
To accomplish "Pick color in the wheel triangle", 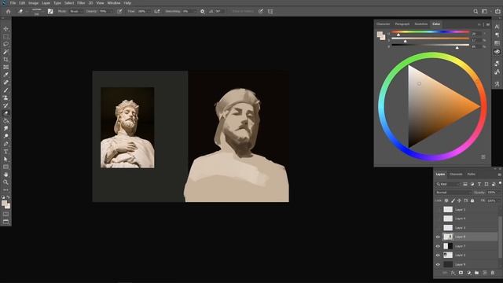I will coord(444,107).
